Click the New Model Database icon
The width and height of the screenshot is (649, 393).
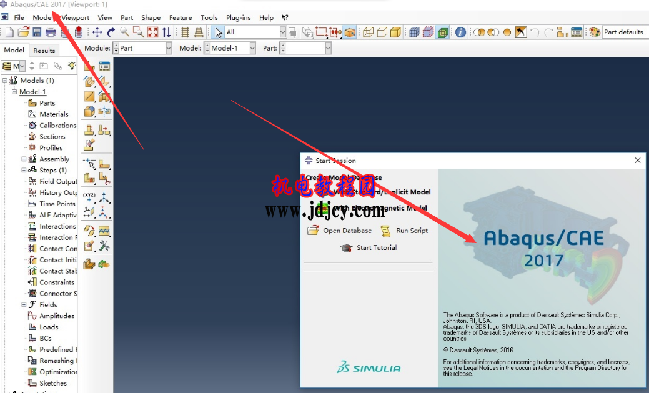(x=9, y=32)
